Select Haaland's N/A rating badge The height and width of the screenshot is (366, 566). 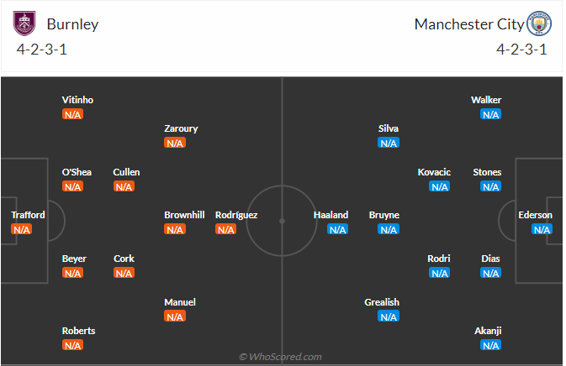[337, 229]
